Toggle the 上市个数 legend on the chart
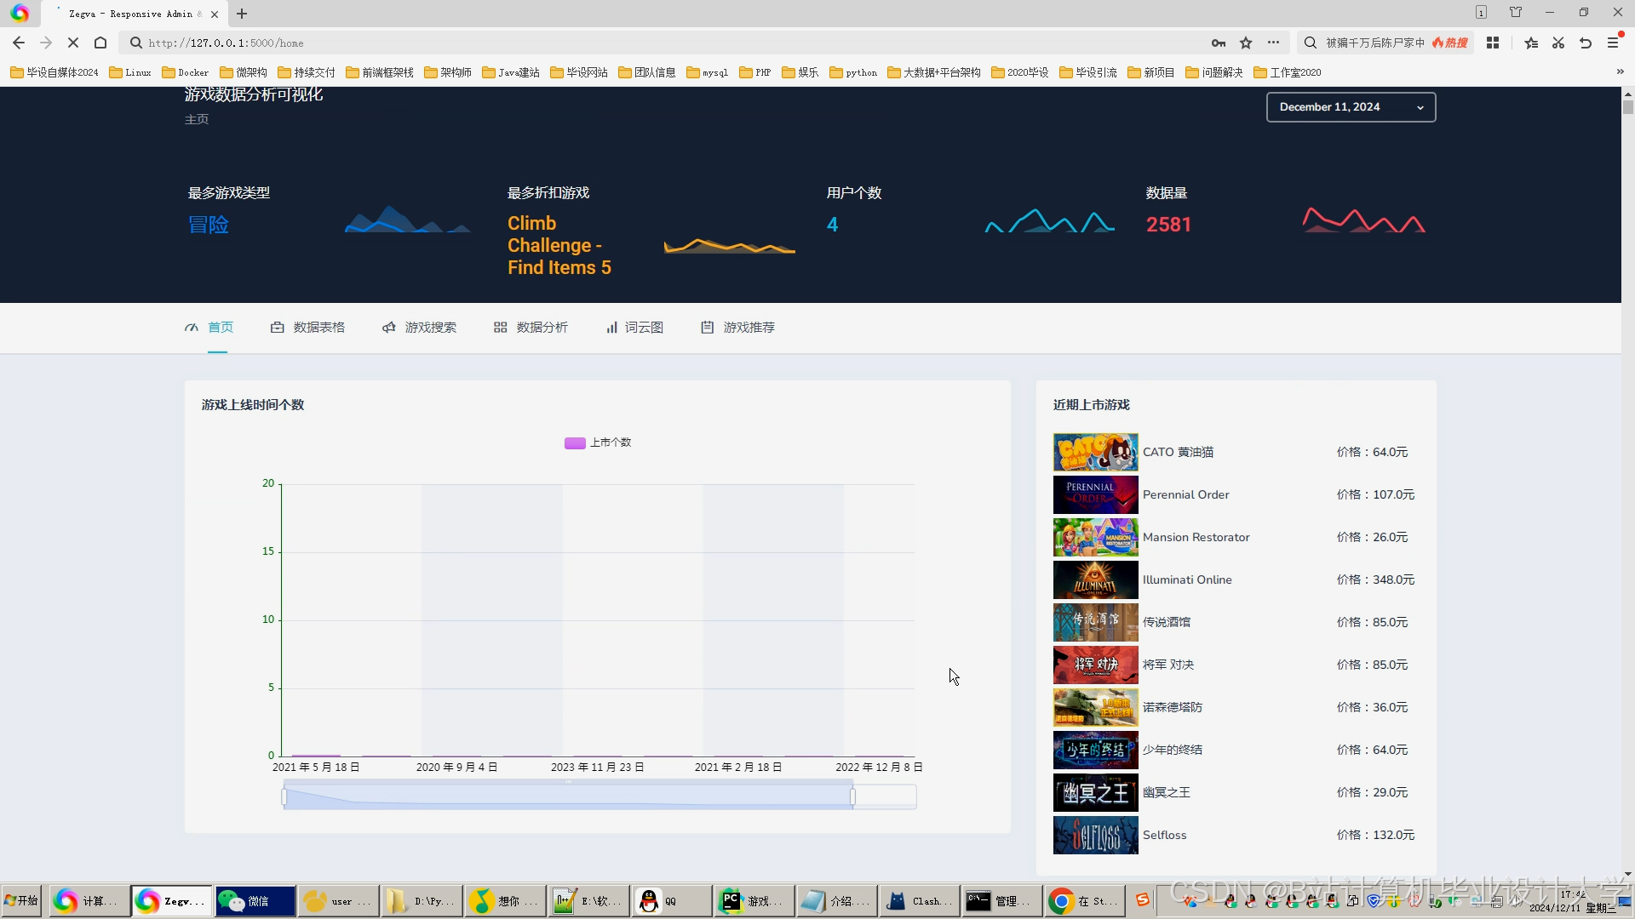 point(598,442)
